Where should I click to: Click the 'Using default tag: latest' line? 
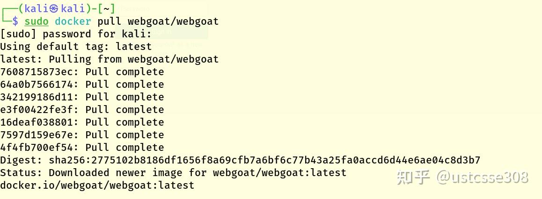[76, 47]
